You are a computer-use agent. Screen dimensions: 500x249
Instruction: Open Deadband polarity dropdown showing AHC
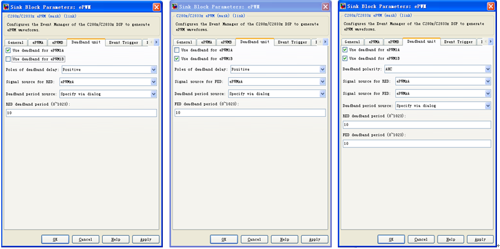440,69
